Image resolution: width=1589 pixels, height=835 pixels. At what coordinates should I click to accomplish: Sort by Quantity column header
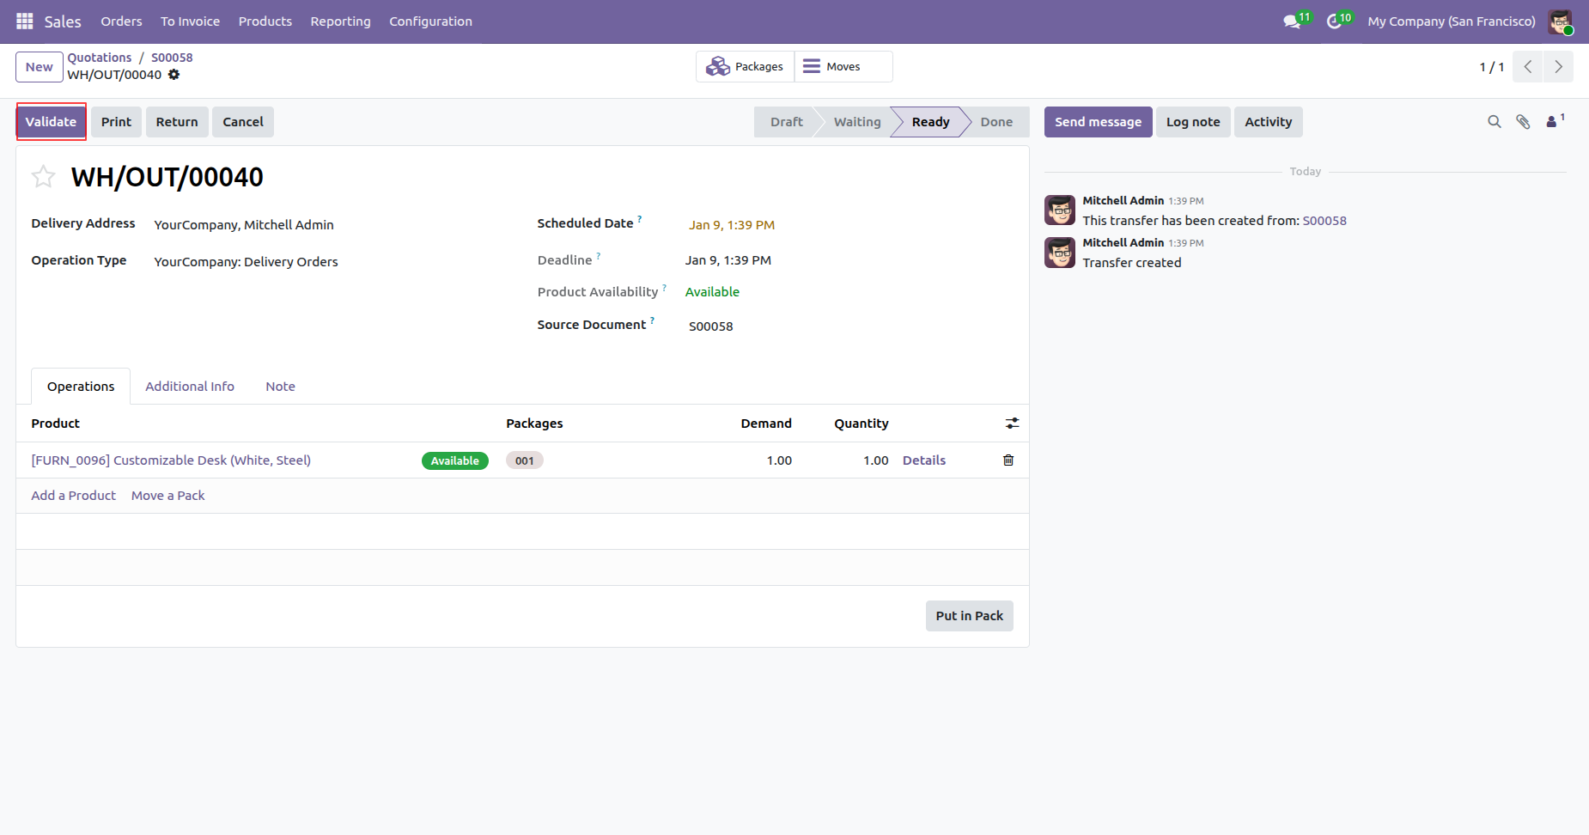click(x=861, y=424)
